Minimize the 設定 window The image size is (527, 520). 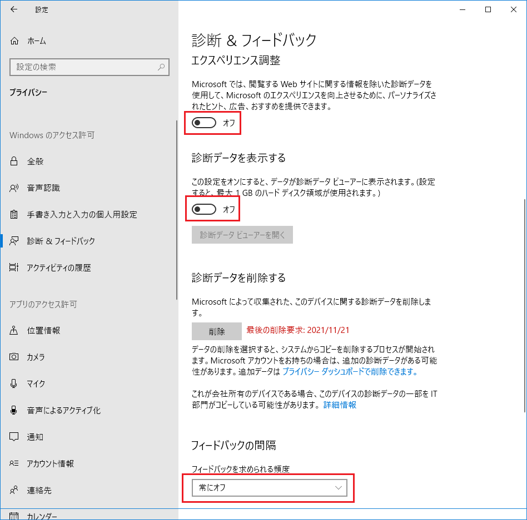point(463,9)
